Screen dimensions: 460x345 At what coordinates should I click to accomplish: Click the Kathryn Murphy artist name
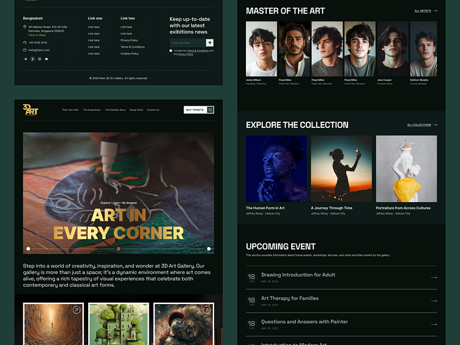coord(419,80)
